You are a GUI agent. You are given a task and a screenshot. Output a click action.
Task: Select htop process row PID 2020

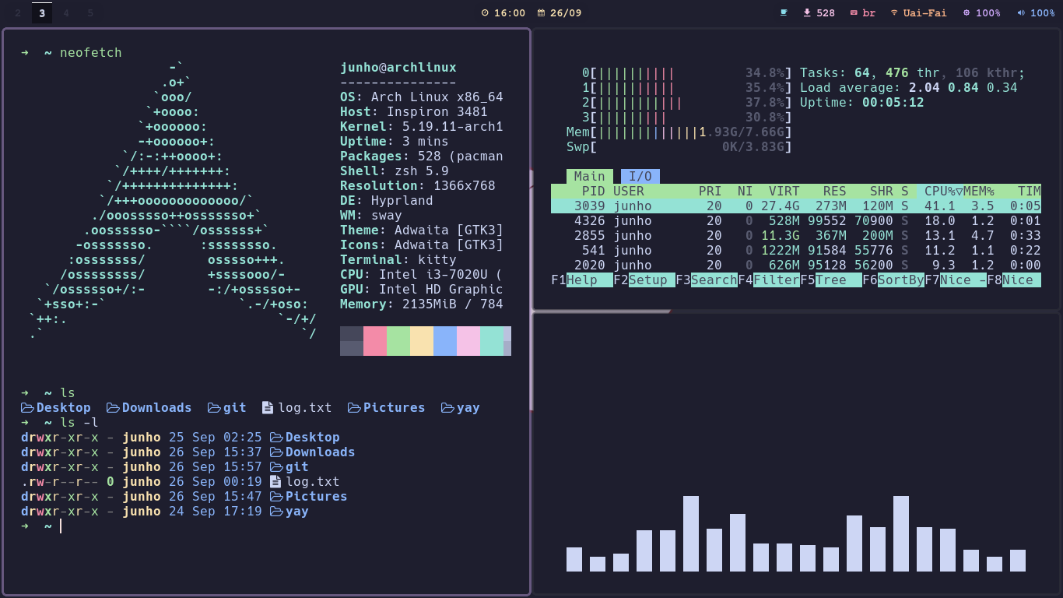(x=796, y=265)
